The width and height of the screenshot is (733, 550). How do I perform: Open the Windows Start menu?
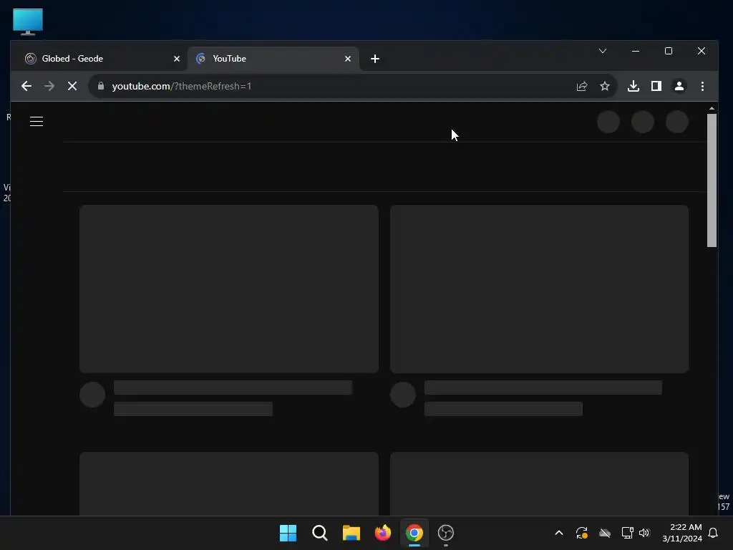(x=288, y=533)
